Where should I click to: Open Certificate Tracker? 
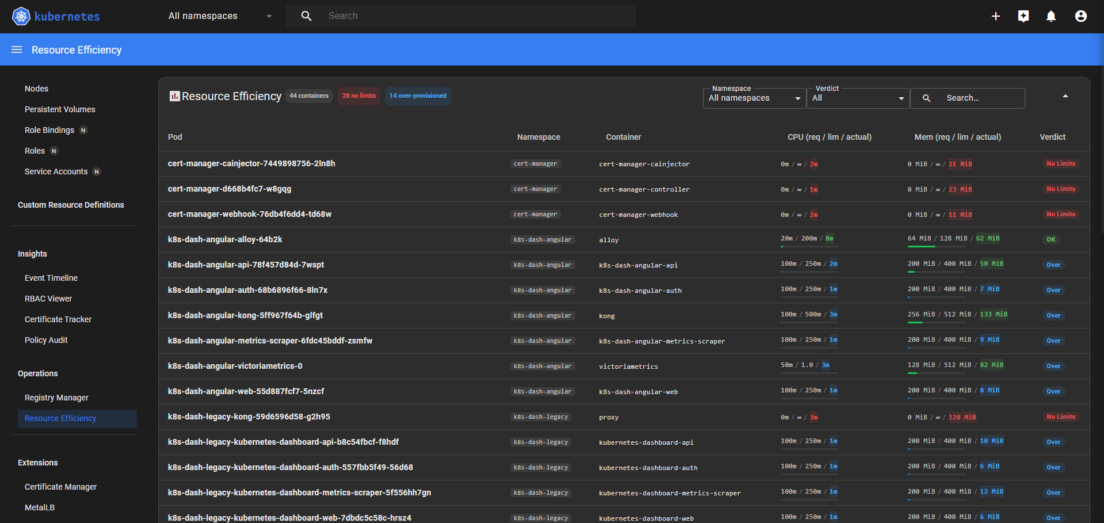tap(58, 319)
